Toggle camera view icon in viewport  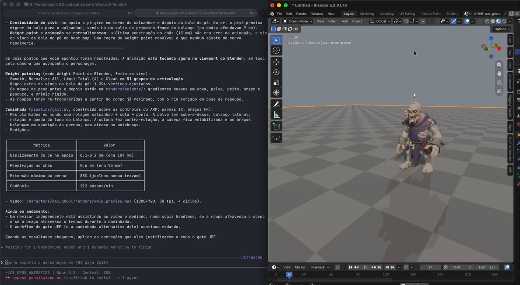coord(499,82)
